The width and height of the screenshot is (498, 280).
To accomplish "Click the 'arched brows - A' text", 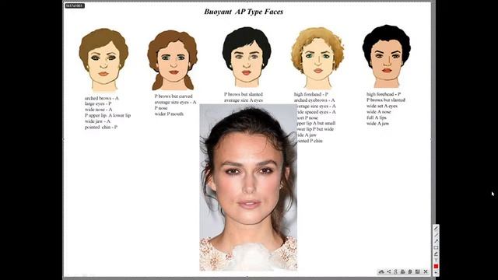I will click(102, 98).
